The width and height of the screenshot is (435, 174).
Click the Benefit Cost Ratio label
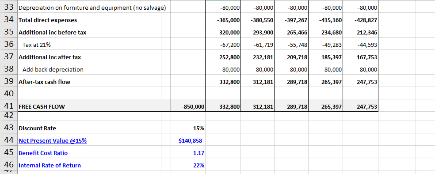(43, 153)
